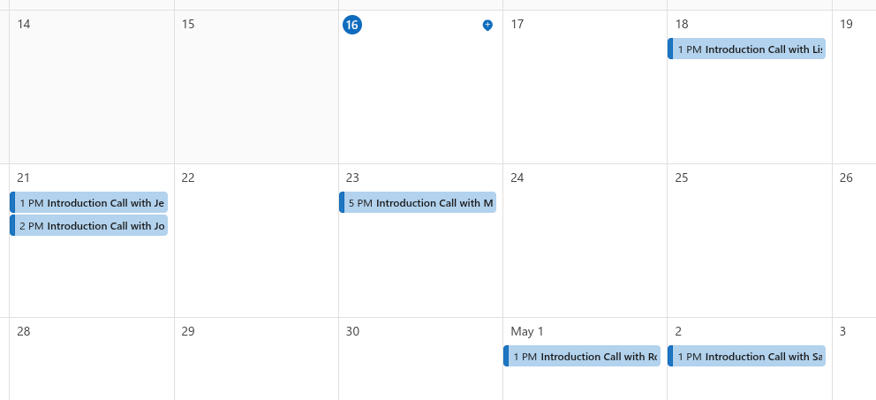Select today's date number 16
This screenshot has width=876, height=400.
pos(351,25)
